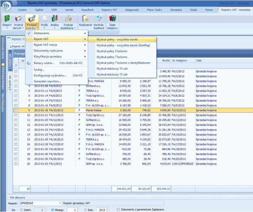
Task: Click the Comarch Optima application logo button
Action: tap(7, 6)
